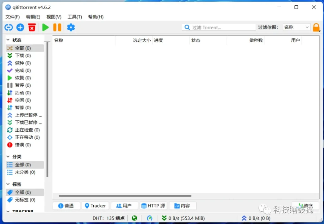Click the DHT: 135 结点 status text
This screenshot has width=324, height=224.
point(109,218)
